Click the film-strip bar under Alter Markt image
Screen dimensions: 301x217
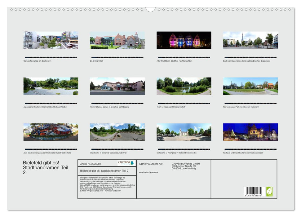click(184, 57)
